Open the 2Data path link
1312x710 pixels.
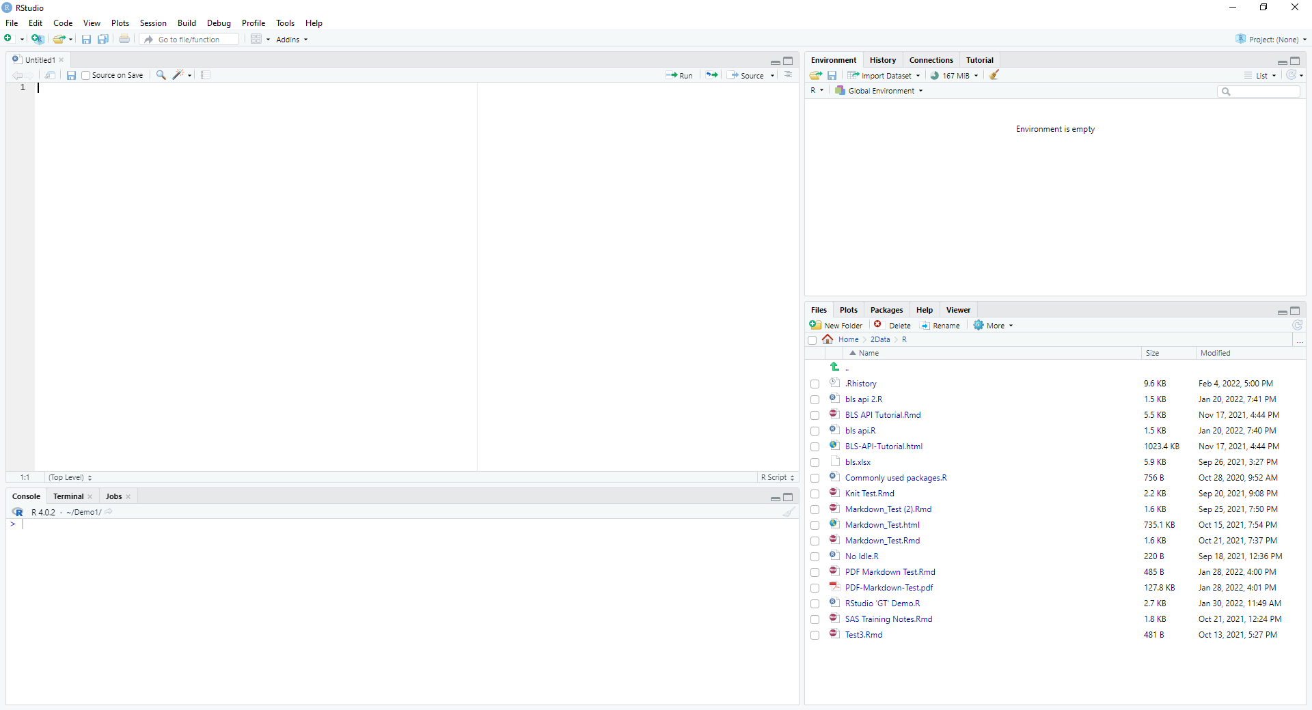(880, 339)
